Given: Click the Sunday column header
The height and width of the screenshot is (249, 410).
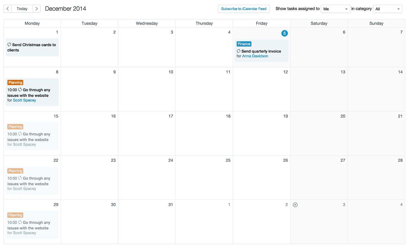Looking at the screenshot, I should [376, 23].
